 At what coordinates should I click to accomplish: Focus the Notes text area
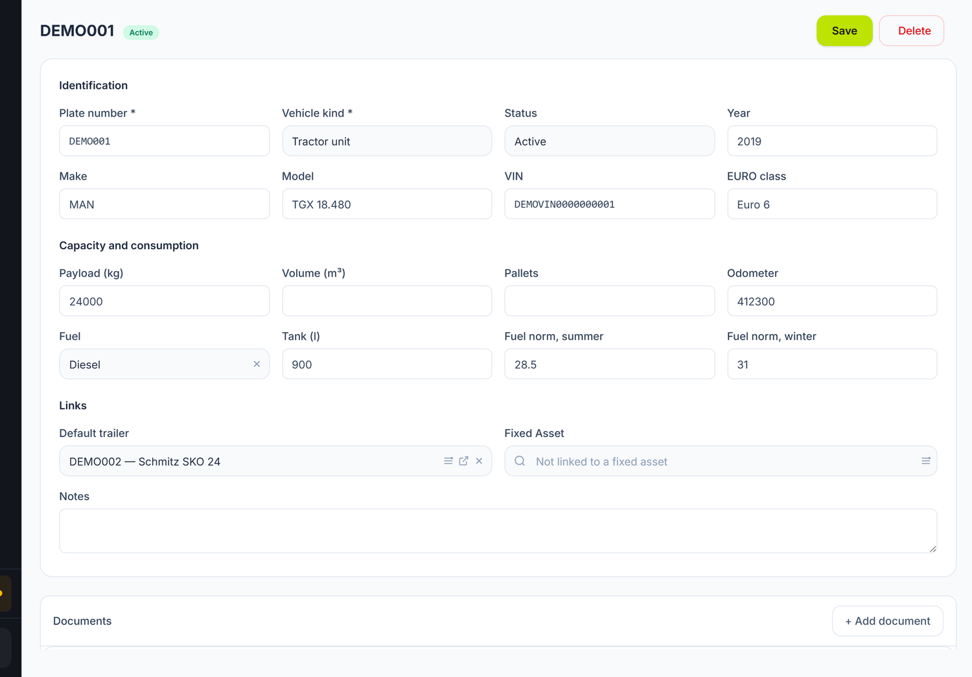pos(498,530)
